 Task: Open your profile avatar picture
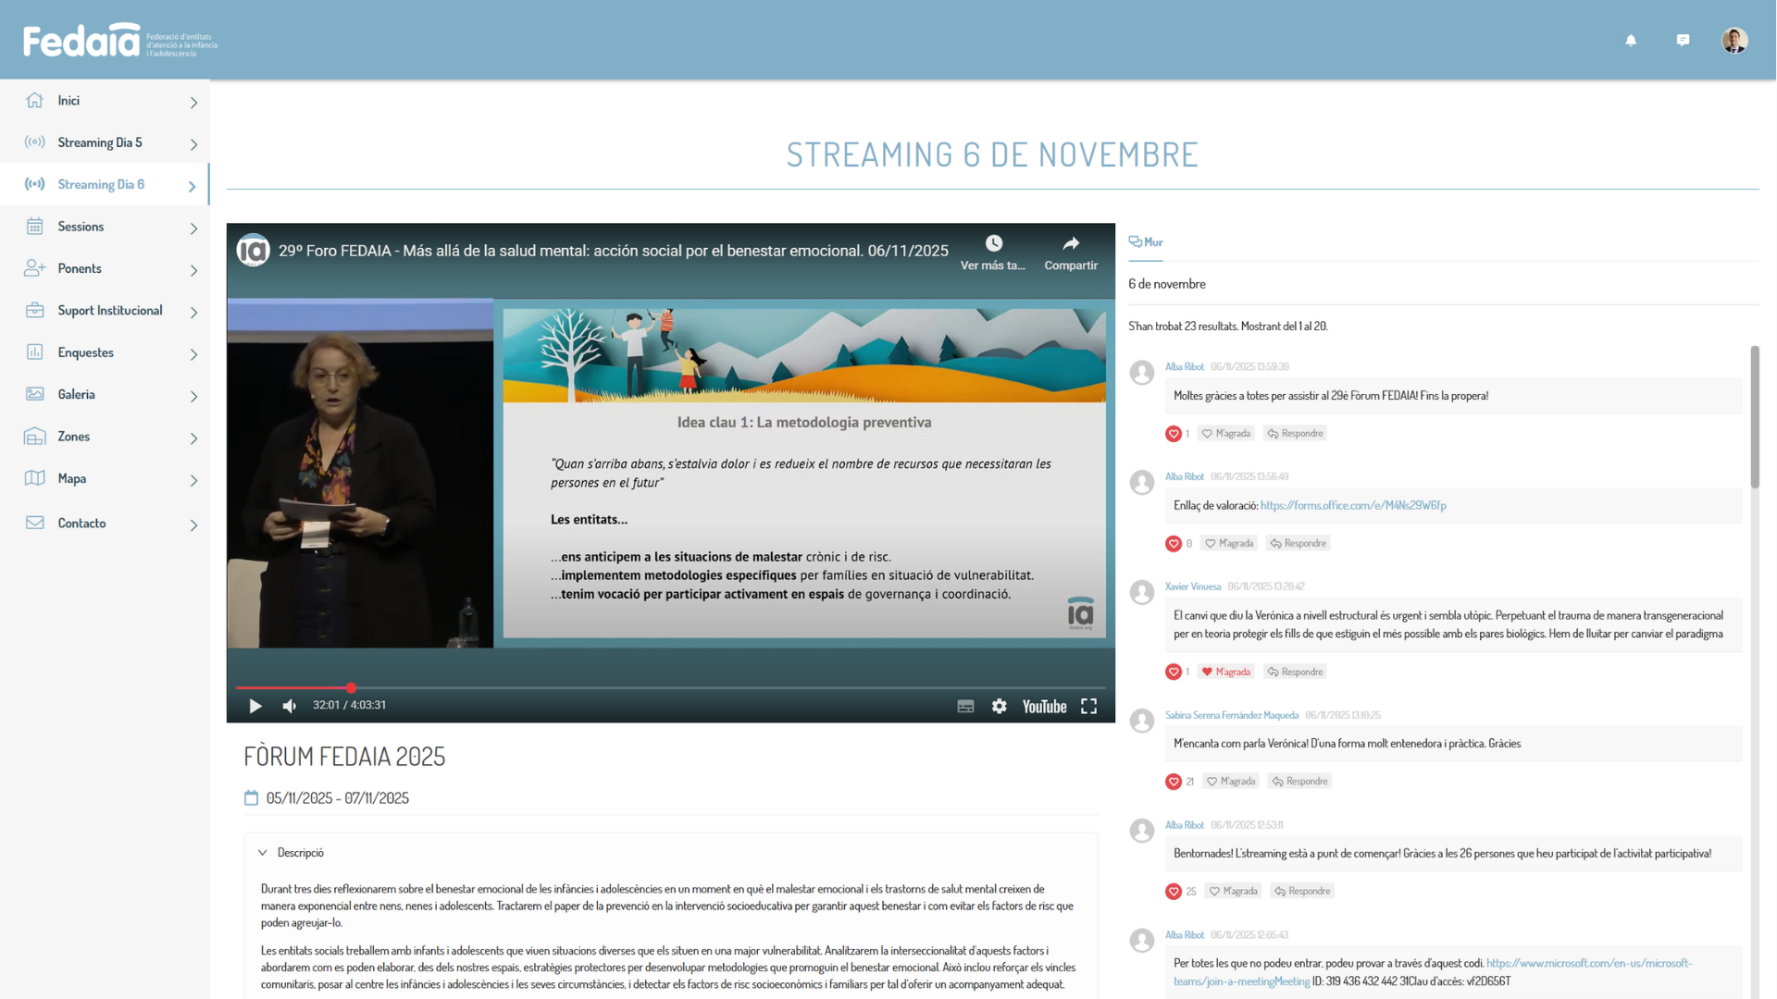click(x=1734, y=40)
